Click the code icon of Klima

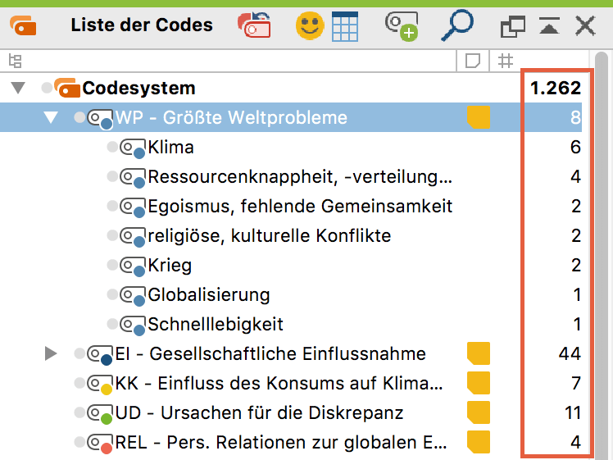point(133,148)
